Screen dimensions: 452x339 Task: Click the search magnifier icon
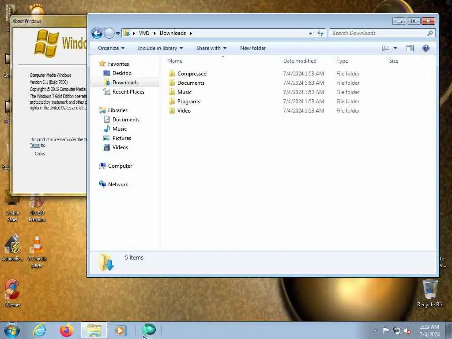430,33
